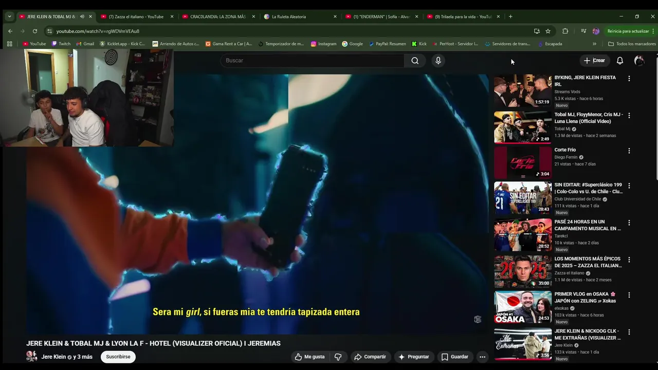This screenshot has height=370, width=658.
Task: Open options menu for Luna Llena video
Action: 629,116
